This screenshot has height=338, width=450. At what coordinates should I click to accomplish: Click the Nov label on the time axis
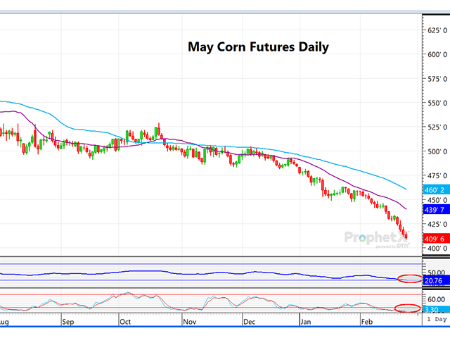189,322
